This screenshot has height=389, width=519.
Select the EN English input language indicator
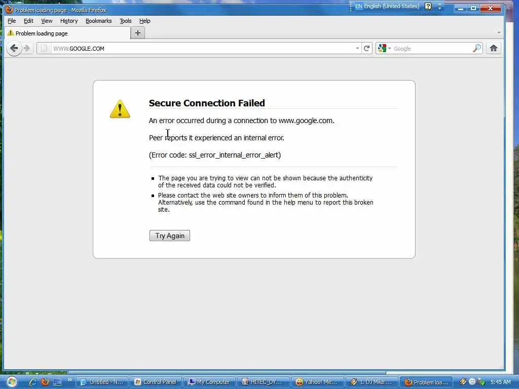pos(387,6)
